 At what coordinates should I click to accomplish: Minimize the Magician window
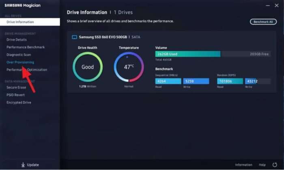[268, 6]
